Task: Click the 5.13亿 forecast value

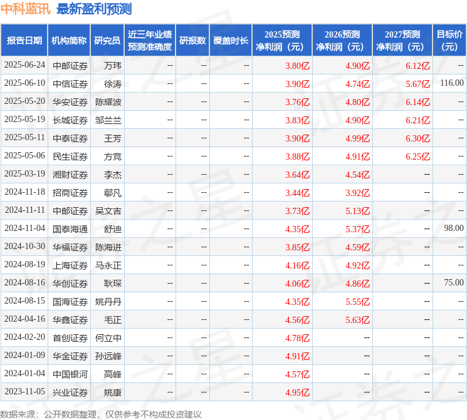Action: pos(357,210)
